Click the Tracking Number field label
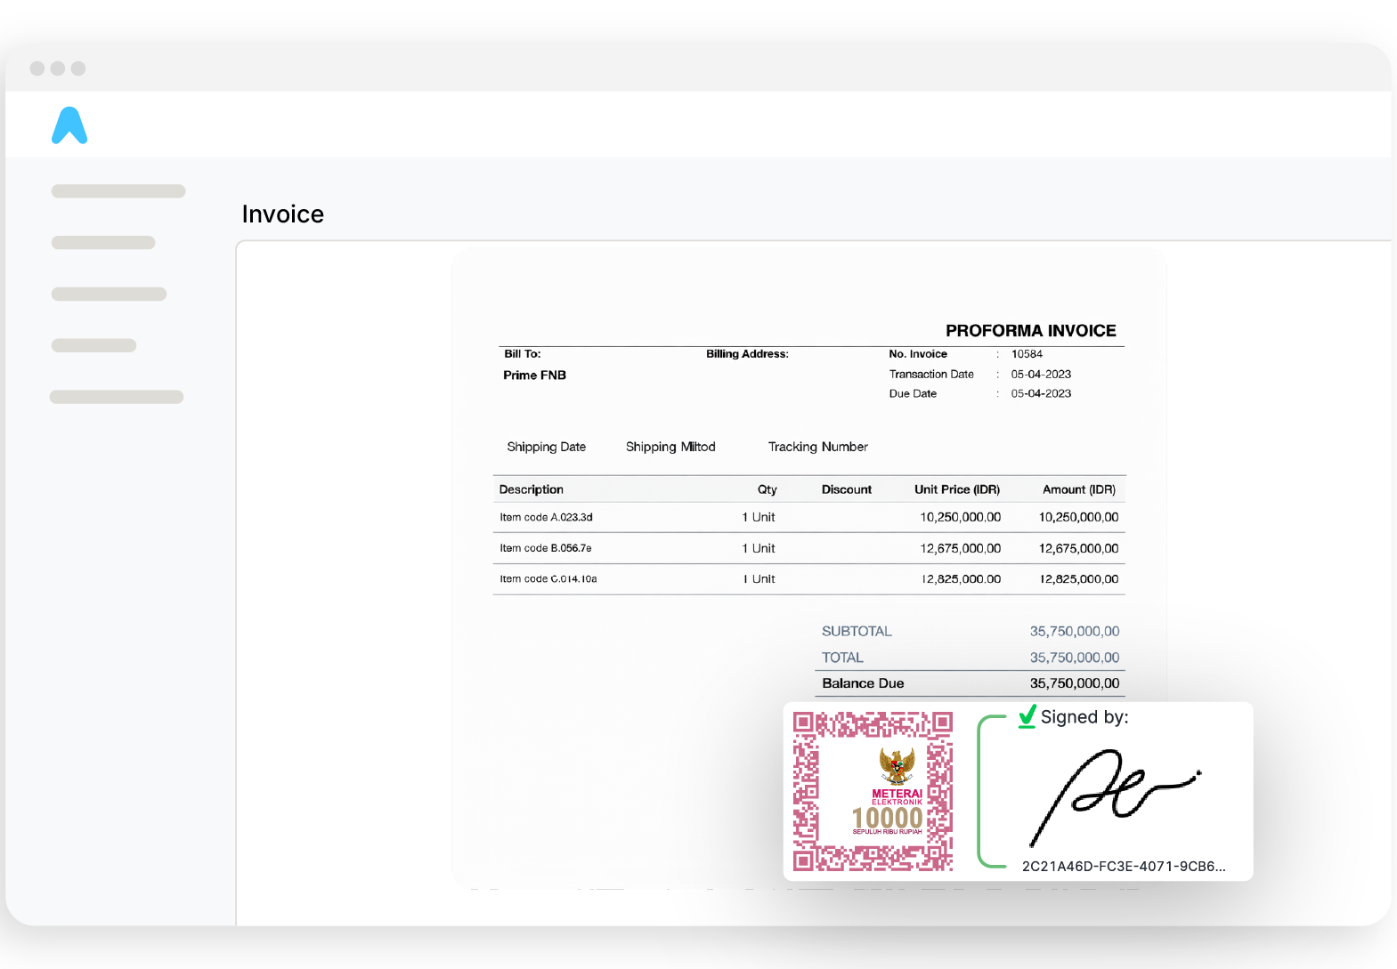 coord(817,447)
